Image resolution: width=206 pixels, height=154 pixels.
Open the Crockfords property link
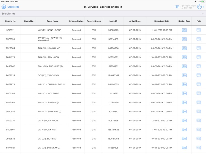[13, 7]
